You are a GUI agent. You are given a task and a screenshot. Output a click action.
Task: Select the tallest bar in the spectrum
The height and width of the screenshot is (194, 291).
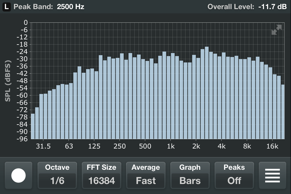tap(207, 92)
